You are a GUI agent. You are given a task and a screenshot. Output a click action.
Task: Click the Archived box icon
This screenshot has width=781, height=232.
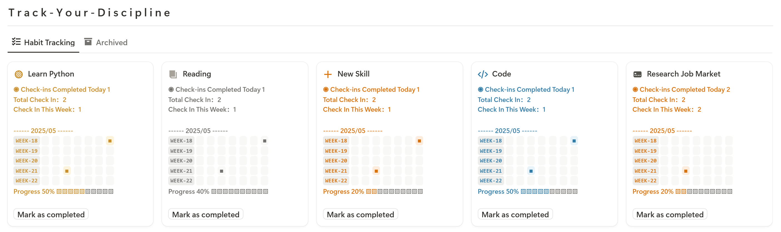pyautogui.click(x=88, y=42)
